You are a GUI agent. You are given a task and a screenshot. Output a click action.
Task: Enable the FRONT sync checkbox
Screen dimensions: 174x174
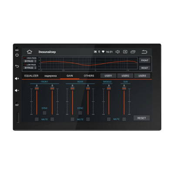pos(44,113)
